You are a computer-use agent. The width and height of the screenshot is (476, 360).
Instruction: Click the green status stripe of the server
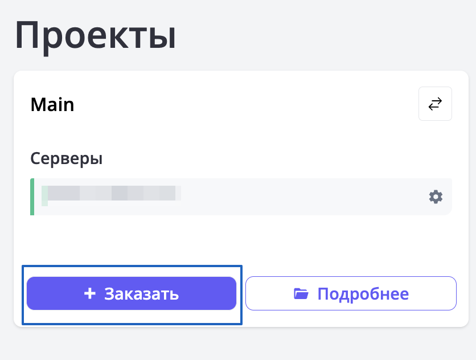(x=32, y=197)
